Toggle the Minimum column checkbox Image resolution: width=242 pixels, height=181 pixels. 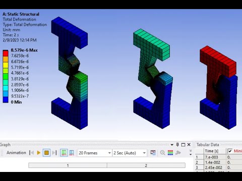(x=230, y=151)
